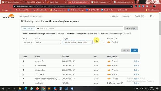Viewport: 161px width, 91px height.
Task: Click the Name field containing online
Action: tap(48, 42)
